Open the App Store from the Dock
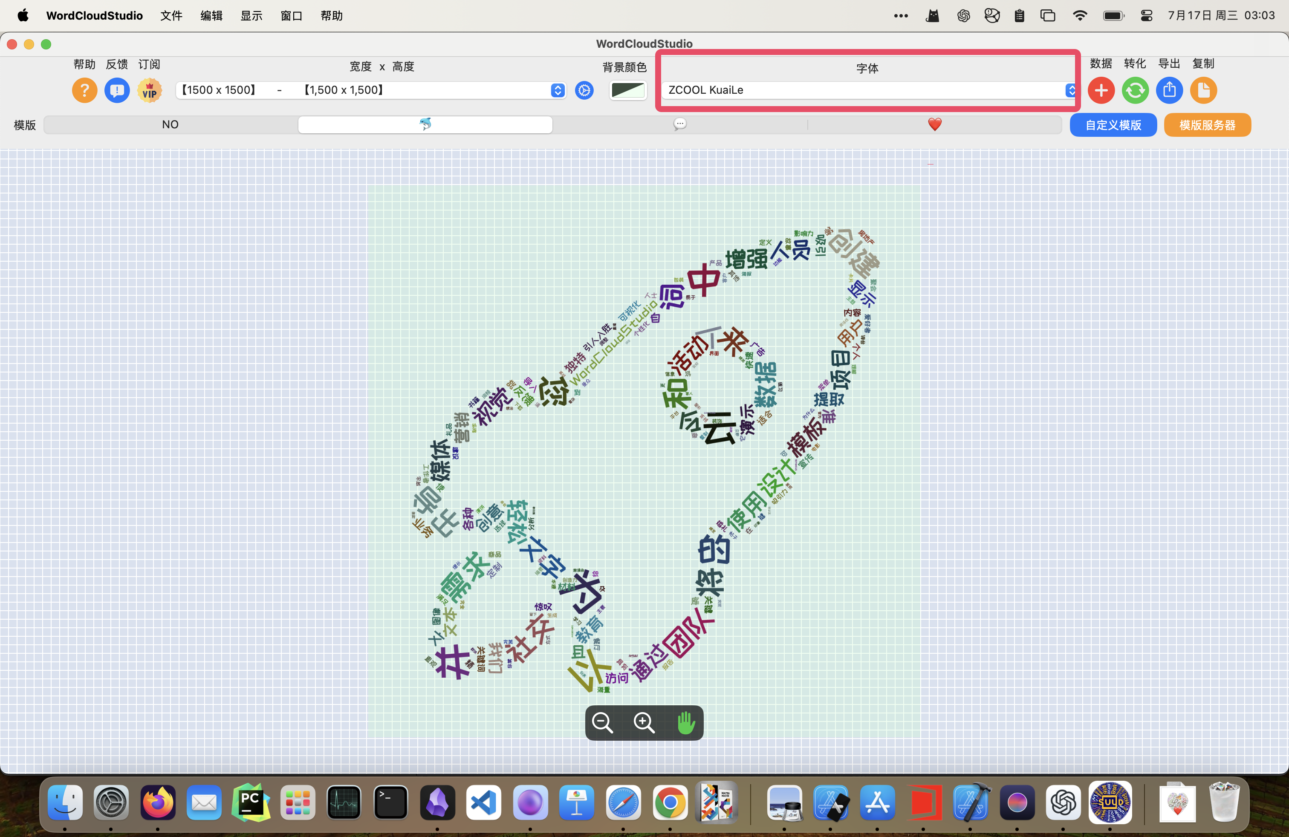 (x=877, y=802)
